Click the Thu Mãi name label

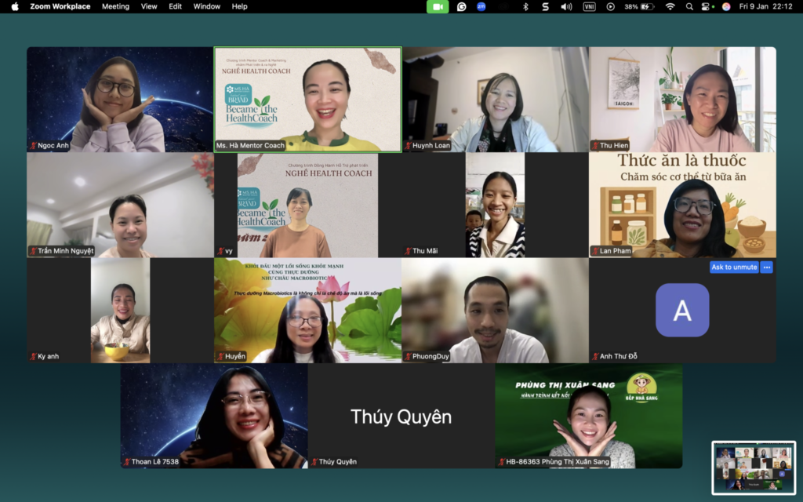421,251
